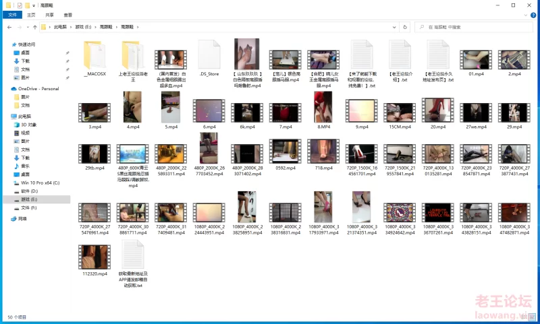Open 音乐 folder under 此电脑
The height and width of the screenshot is (324, 540).
tap(25, 166)
